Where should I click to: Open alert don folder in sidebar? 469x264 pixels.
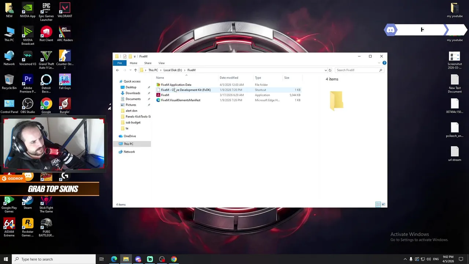[x=132, y=111]
